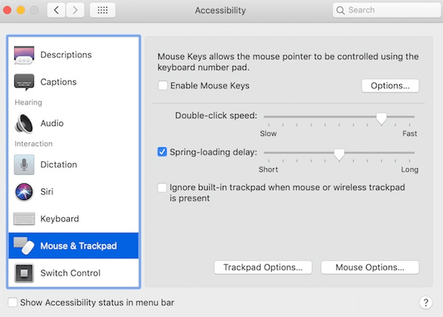443x317 pixels.
Task: Select Audio label in the sidebar
Action: (52, 123)
